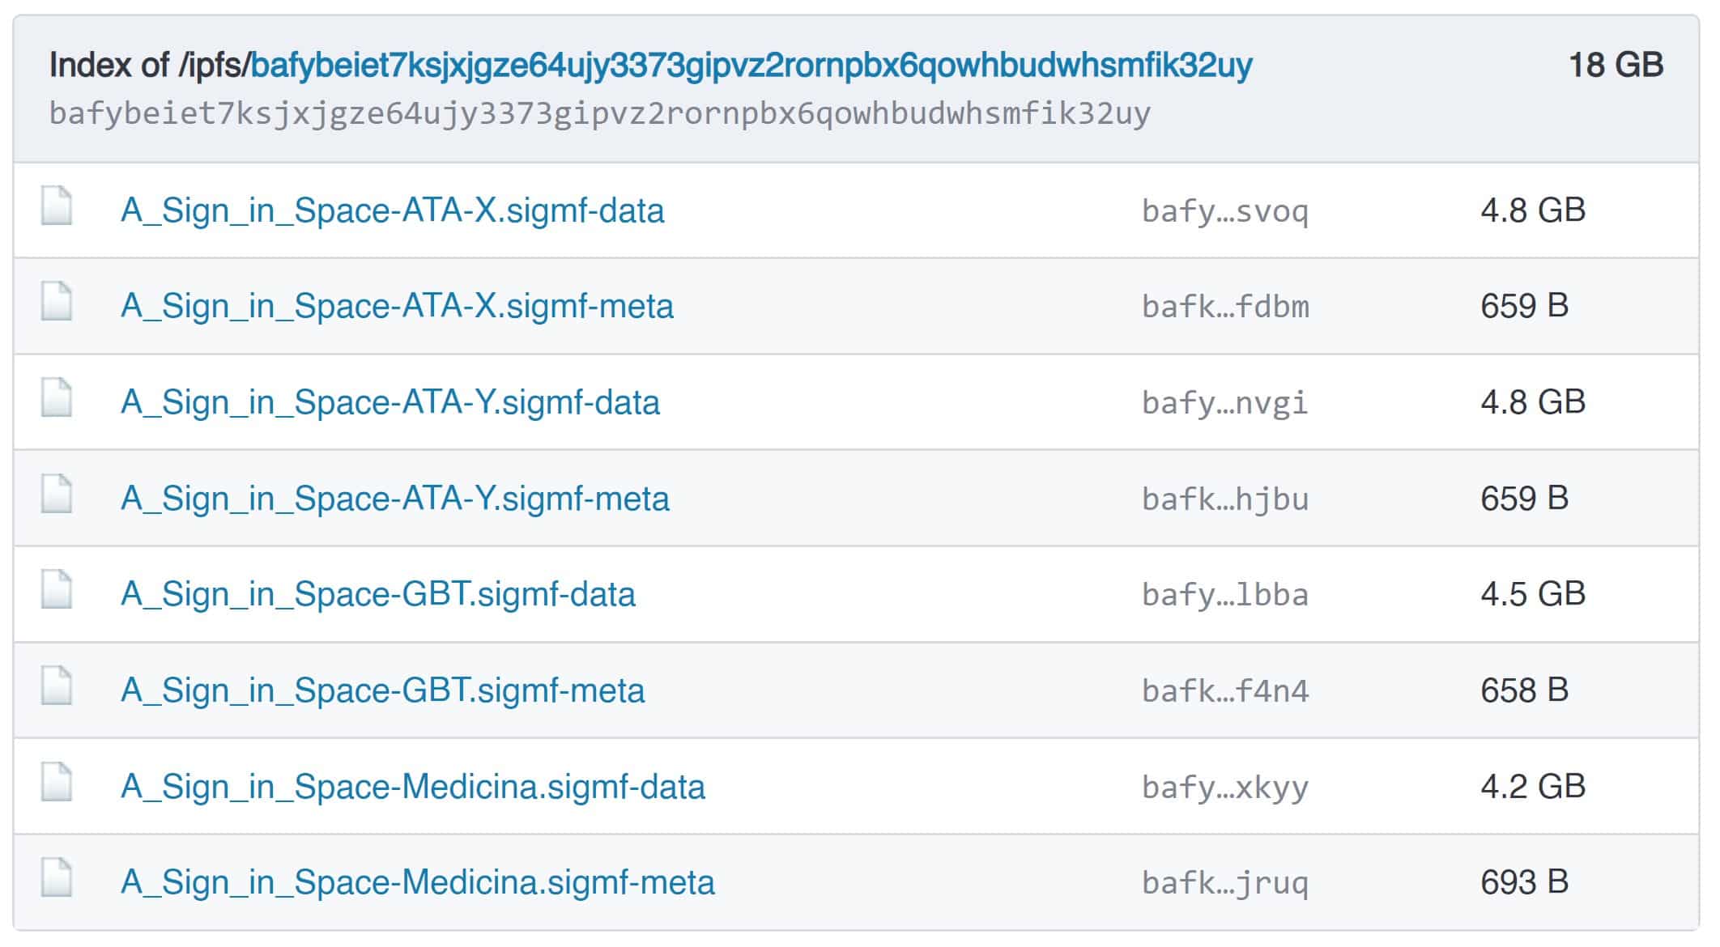This screenshot has height=947, width=1720.
Task: Open A_Sign_in_Space-ATA-Y.sigmf-data link
Action: pyautogui.click(x=390, y=402)
